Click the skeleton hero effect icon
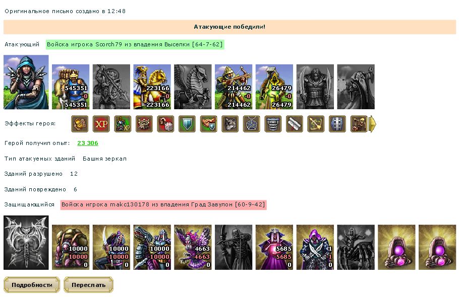This screenshot has width=459, height=297. coord(359,124)
